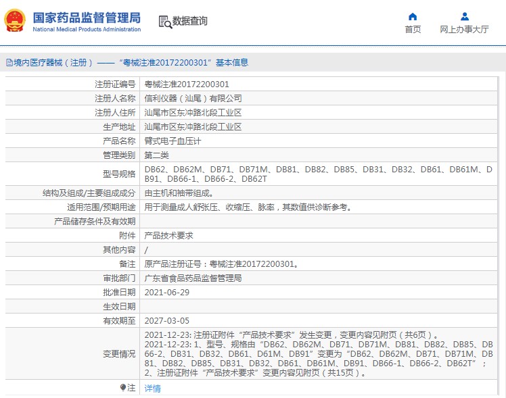This screenshot has height=398, width=506.
Task: Select product name 臂式电子血压计
Action: pyautogui.click(x=172, y=141)
